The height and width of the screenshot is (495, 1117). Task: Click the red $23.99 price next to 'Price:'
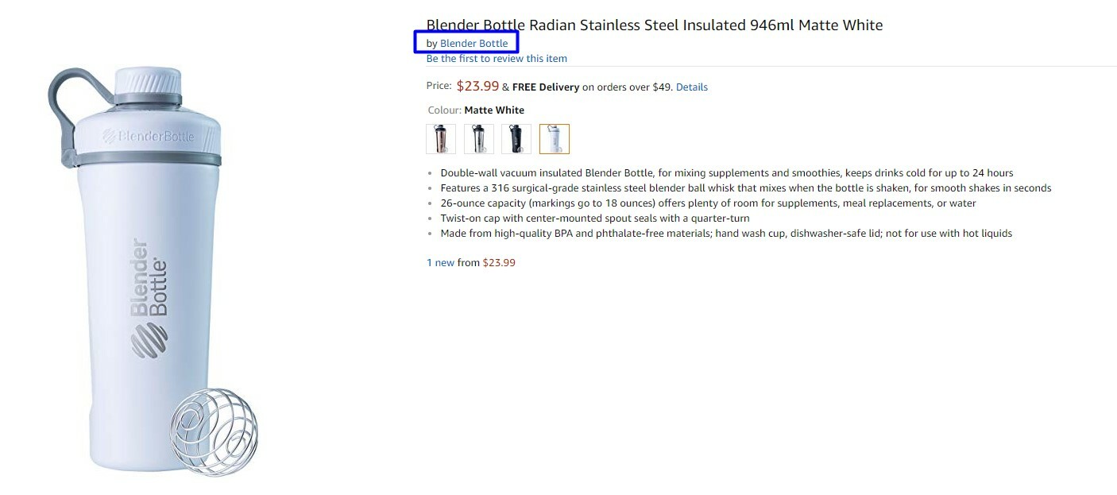477,87
